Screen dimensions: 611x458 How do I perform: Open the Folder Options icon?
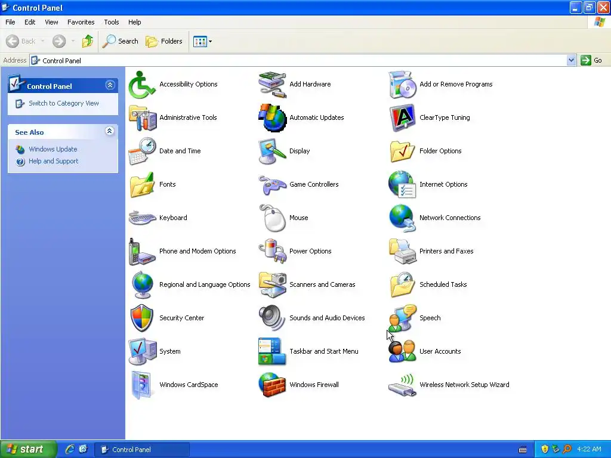402,151
